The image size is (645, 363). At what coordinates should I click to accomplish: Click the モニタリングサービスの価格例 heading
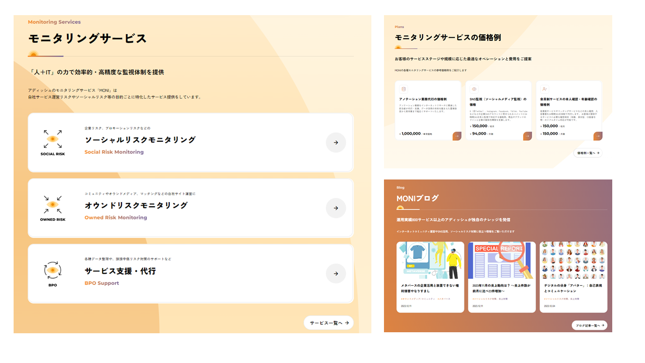[x=448, y=38]
